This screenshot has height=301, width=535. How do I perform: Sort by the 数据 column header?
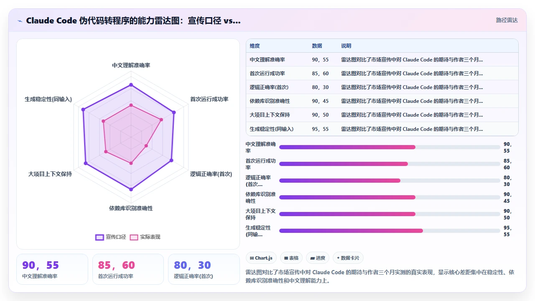(317, 46)
